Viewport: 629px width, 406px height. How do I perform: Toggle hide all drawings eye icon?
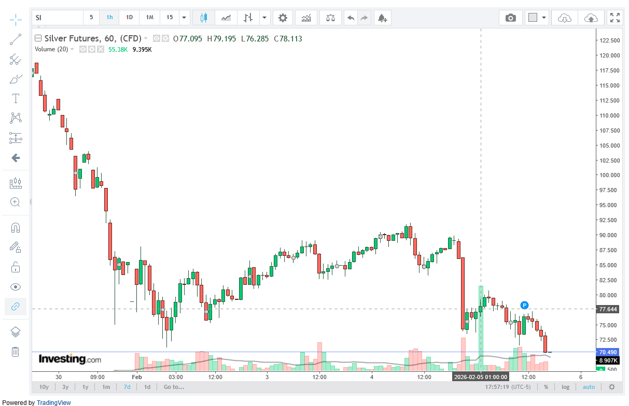pyautogui.click(x=16, y=287)
